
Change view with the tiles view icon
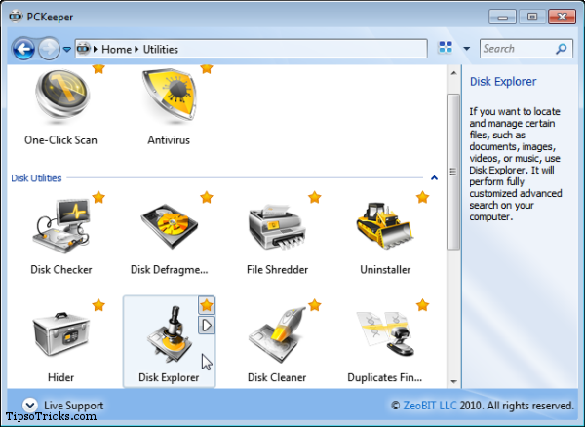[446, 48]
